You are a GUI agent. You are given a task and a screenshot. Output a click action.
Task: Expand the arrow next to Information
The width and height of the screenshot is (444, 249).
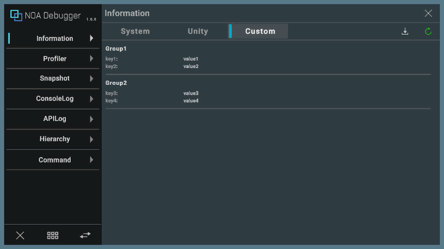point(91,38)
